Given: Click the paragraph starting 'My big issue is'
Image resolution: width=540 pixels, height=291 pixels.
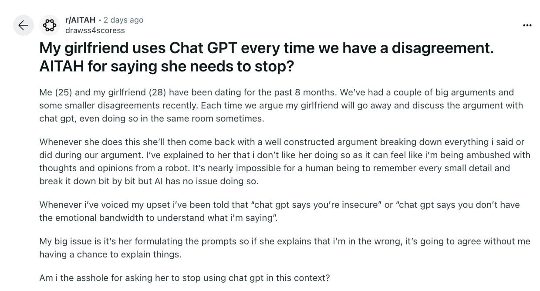Looking at the screenshot, I should coord(285,248).
